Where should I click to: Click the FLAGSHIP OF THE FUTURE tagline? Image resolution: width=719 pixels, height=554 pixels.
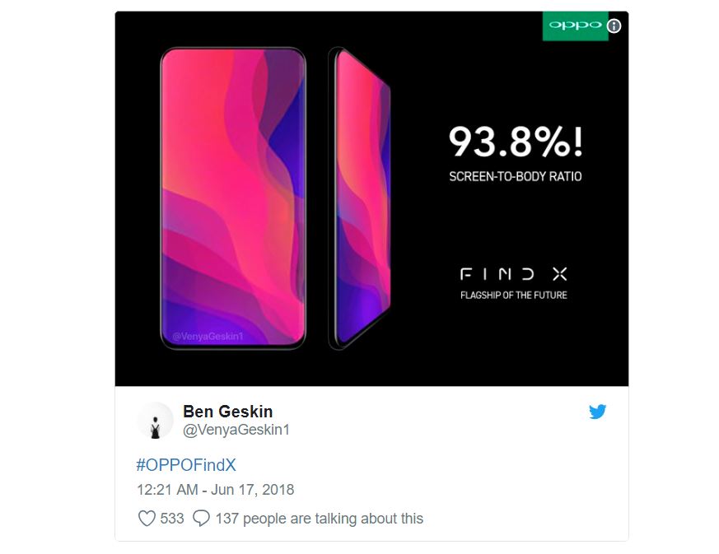click(514, 295)
